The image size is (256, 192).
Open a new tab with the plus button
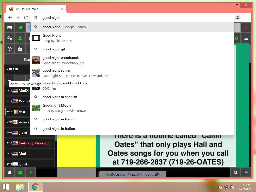pos(72,9)
